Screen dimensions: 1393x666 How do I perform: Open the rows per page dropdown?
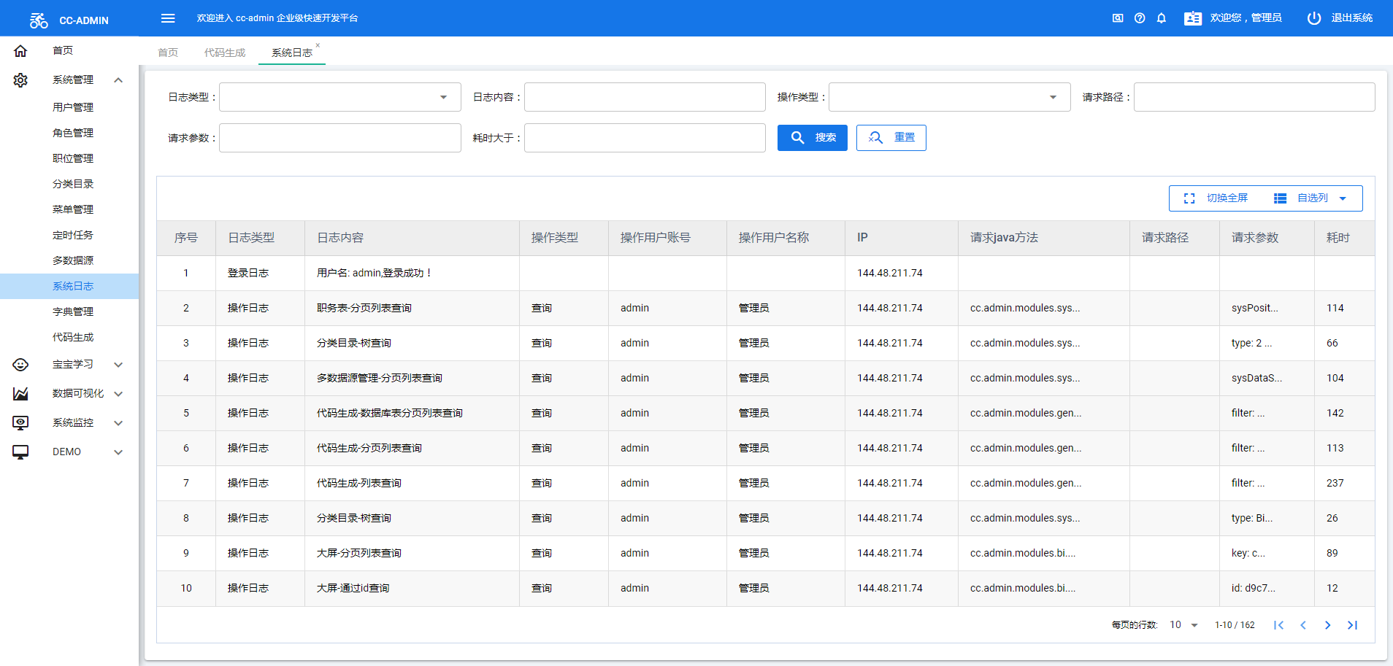click(1183, 625)
